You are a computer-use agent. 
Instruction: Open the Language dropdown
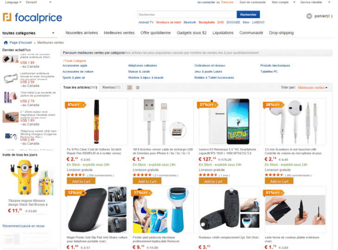click(x=13, y=2)
